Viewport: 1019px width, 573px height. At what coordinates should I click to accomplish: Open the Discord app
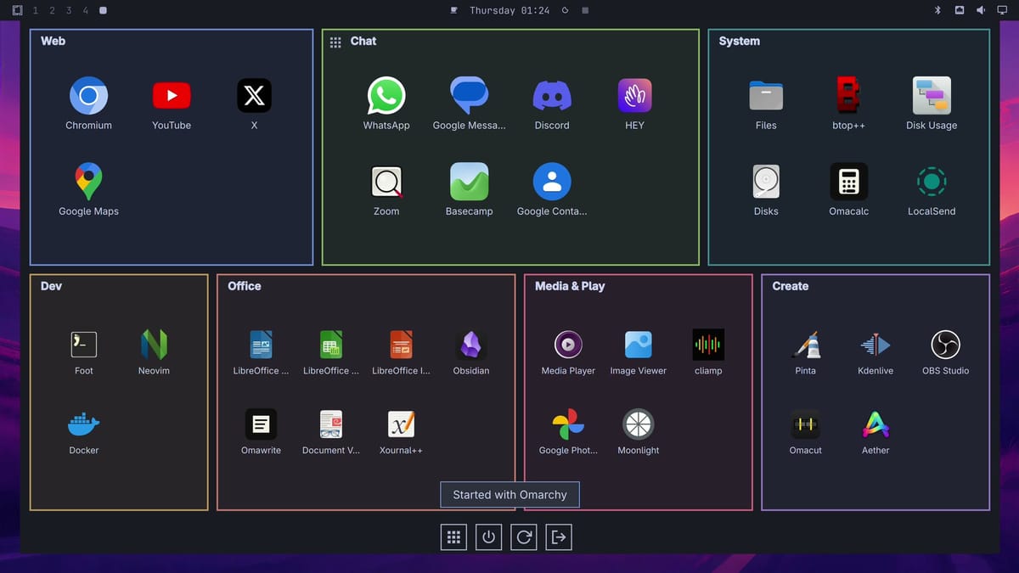click(552, 96)
